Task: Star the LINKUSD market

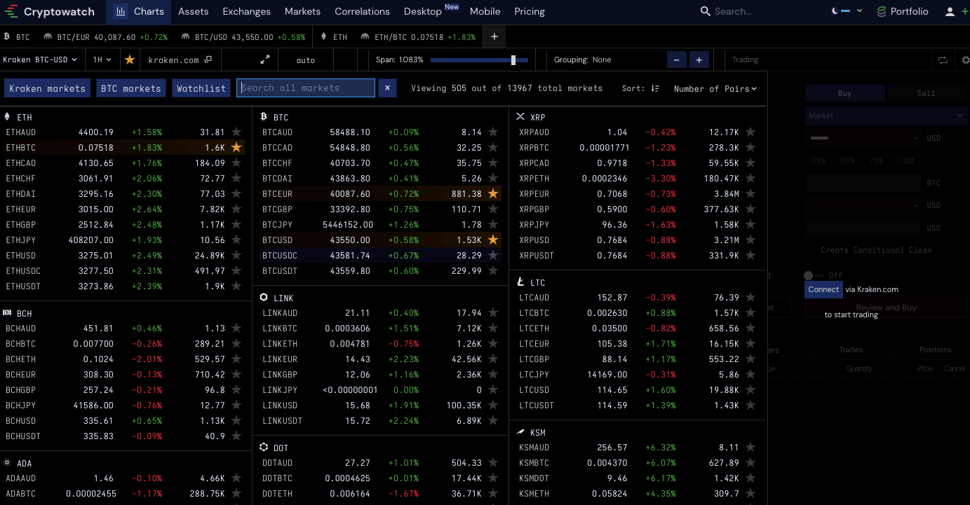Action: (x=493, y=405)
